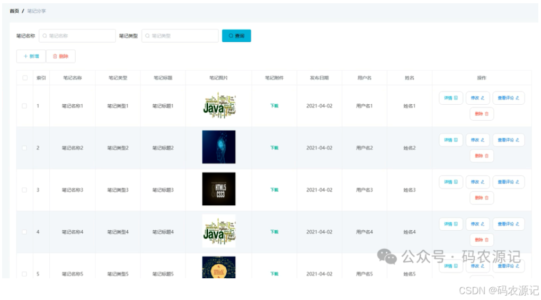Click the 删除 batch delete button above table
541x300 pixels.
tap(61, 56)
